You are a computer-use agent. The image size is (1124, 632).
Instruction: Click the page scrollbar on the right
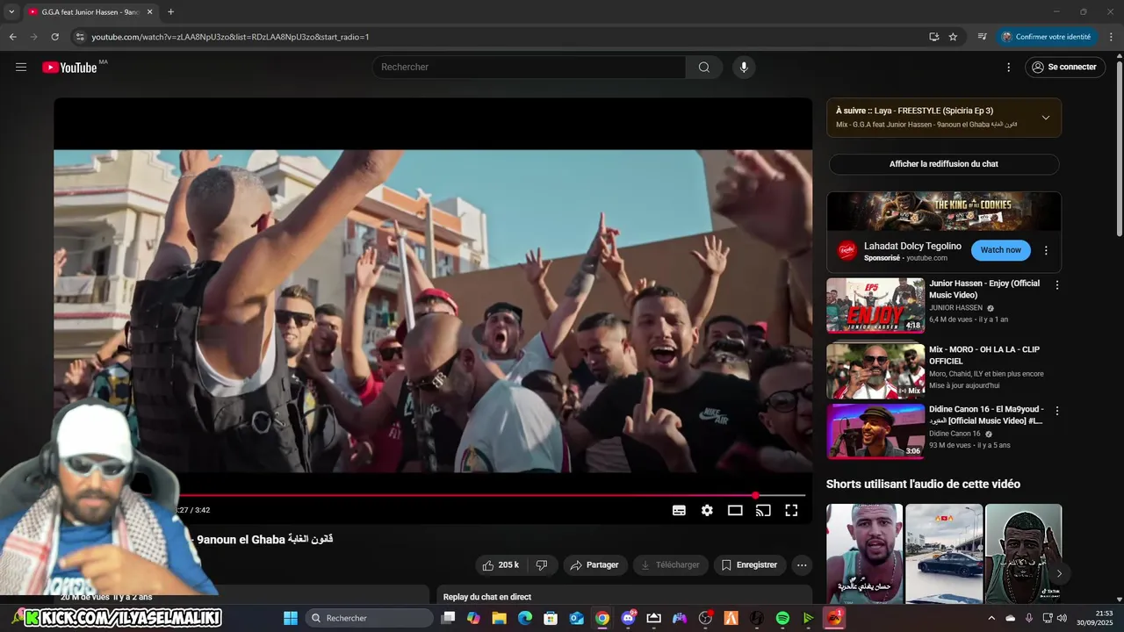pos(1119,147)
